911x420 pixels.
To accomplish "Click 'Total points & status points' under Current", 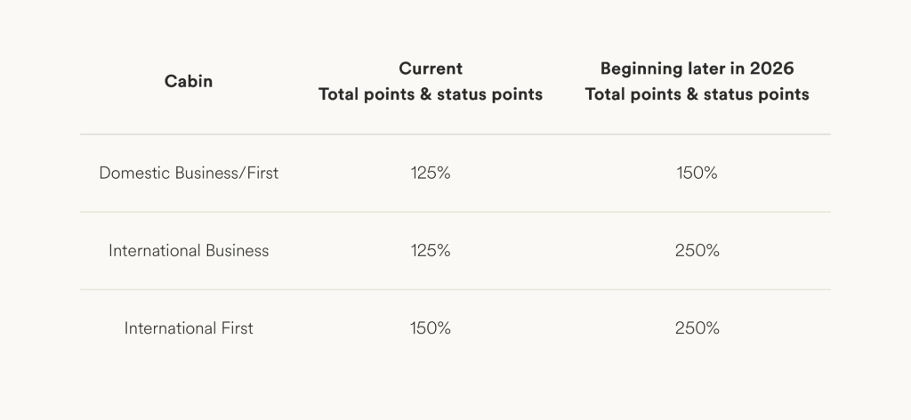I will pos(431,94).
